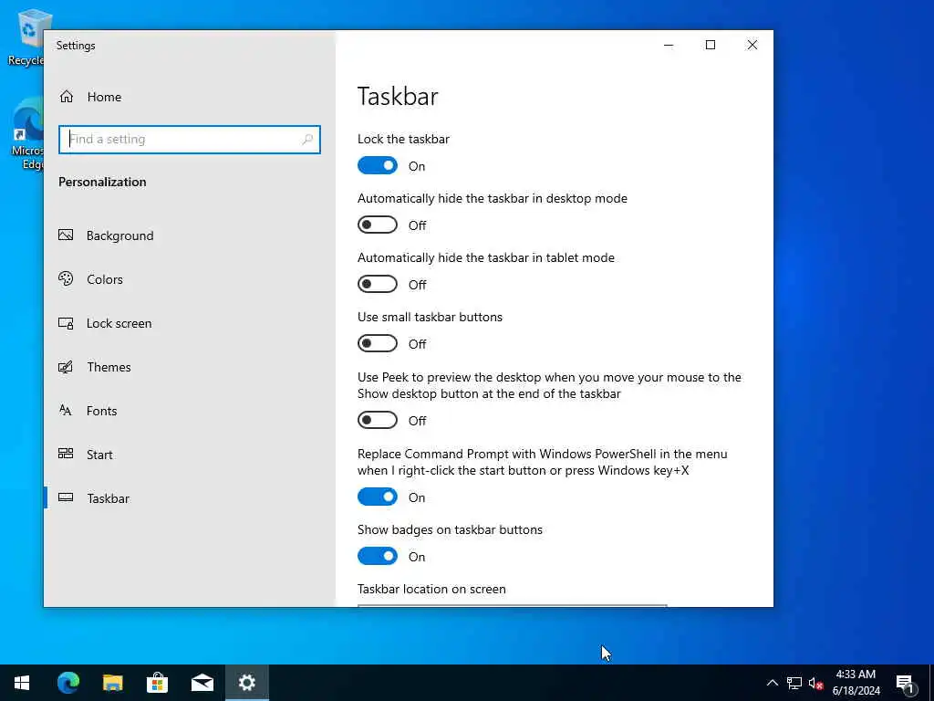The width and height of the screenshot is (934, 701).
Task: Turn off Show badges on taskbar buttons
Action: click(x=378, y=556)
